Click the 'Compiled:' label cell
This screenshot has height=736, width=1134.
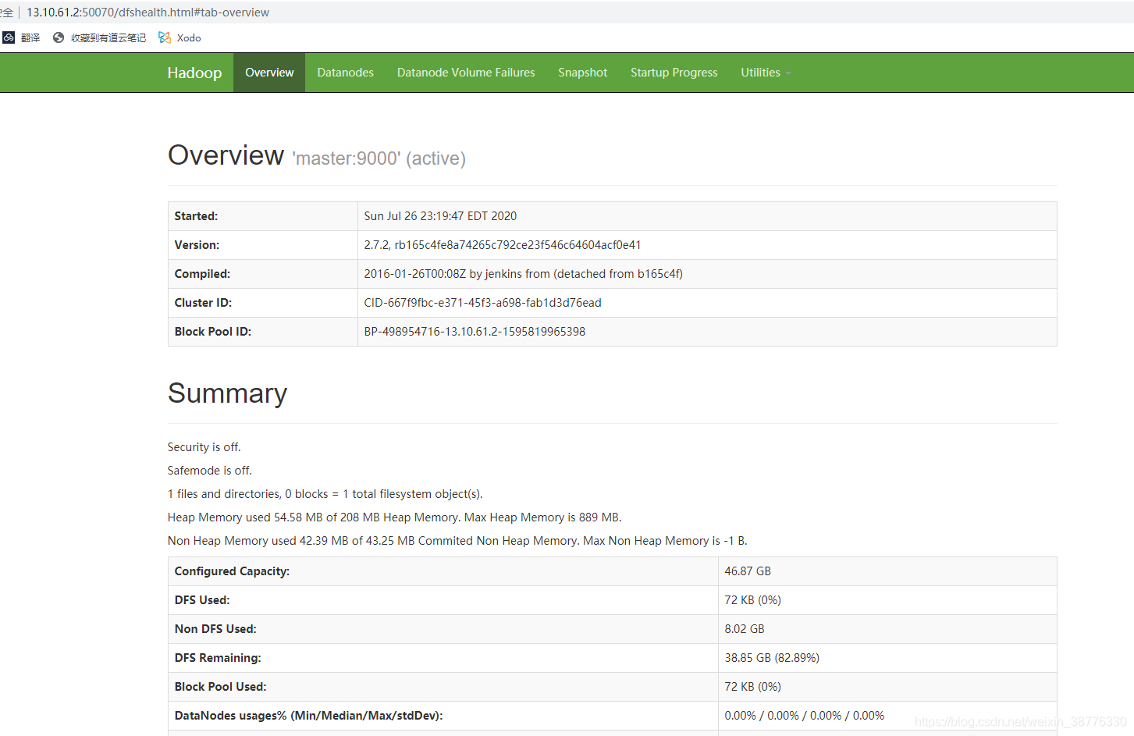click(x=263, y=274)
